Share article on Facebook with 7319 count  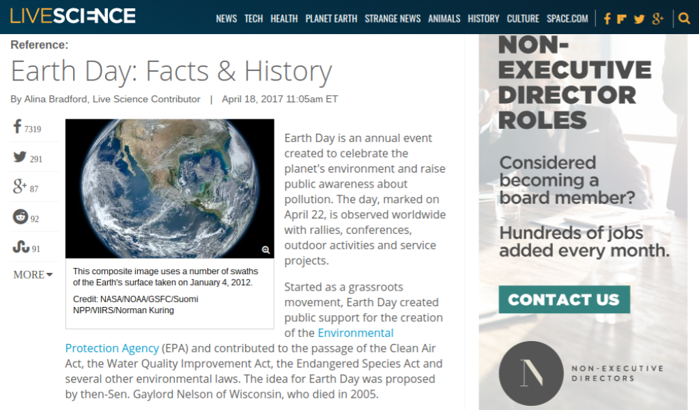[x=18, y=128]
